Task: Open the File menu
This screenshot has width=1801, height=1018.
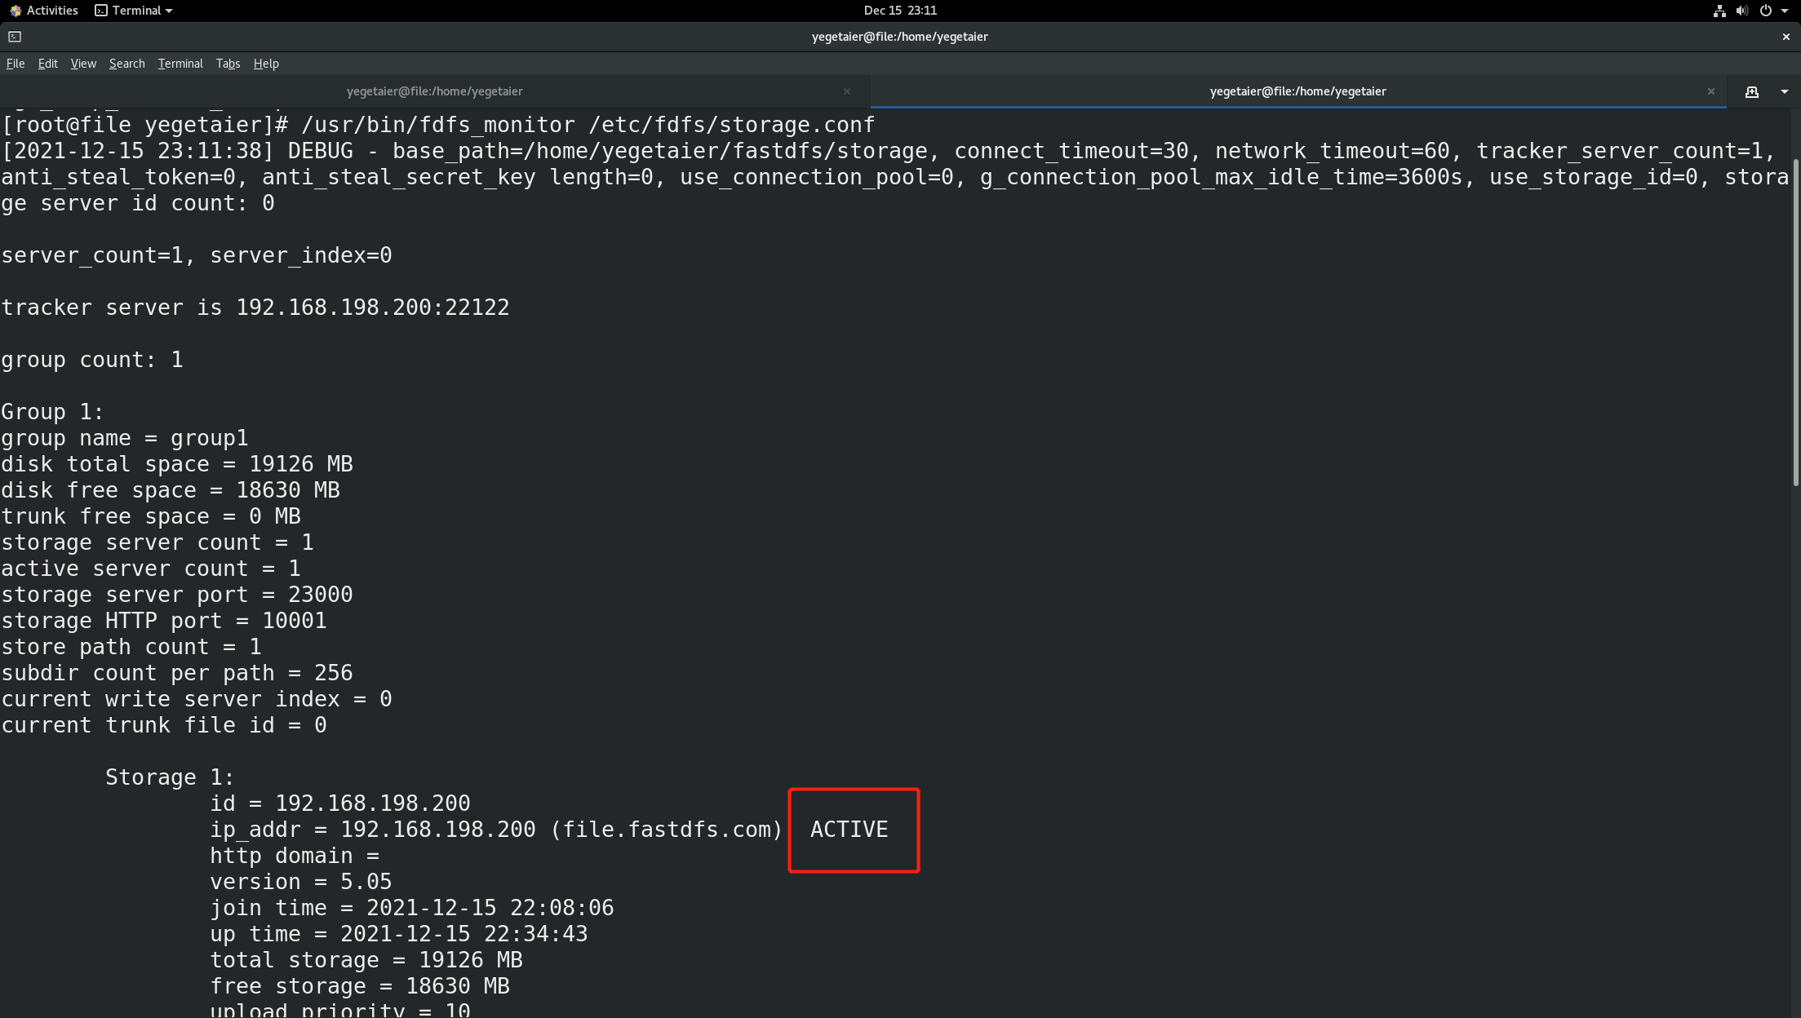Action: tap(16, 64)
